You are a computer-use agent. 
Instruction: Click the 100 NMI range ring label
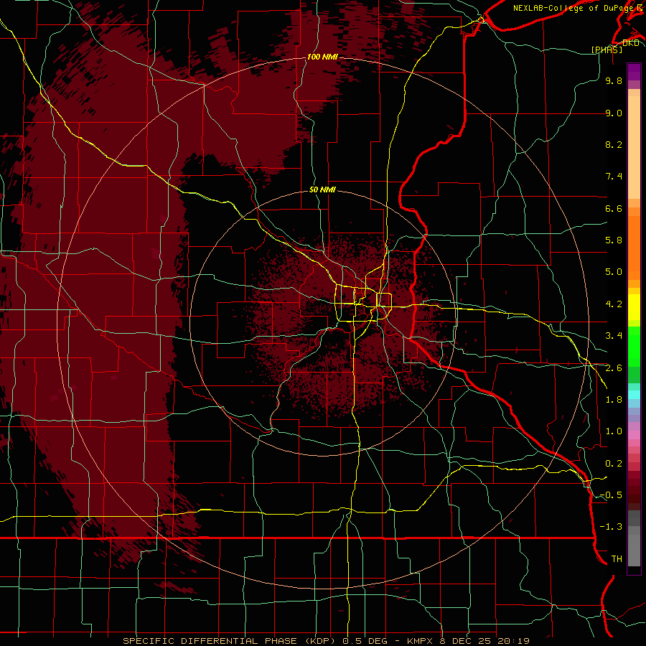pos(322,57)
